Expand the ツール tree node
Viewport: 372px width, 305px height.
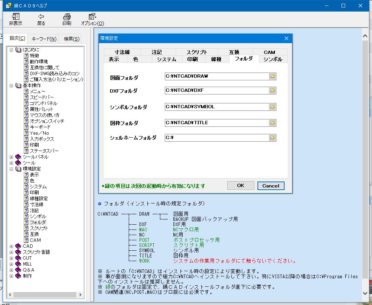coord(11,163)
